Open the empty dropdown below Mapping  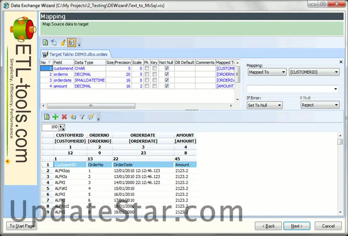[x=293, y=89]
